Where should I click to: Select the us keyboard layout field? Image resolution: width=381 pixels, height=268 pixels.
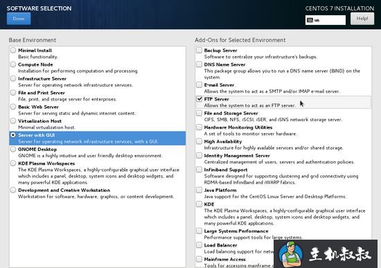(326, 20)
